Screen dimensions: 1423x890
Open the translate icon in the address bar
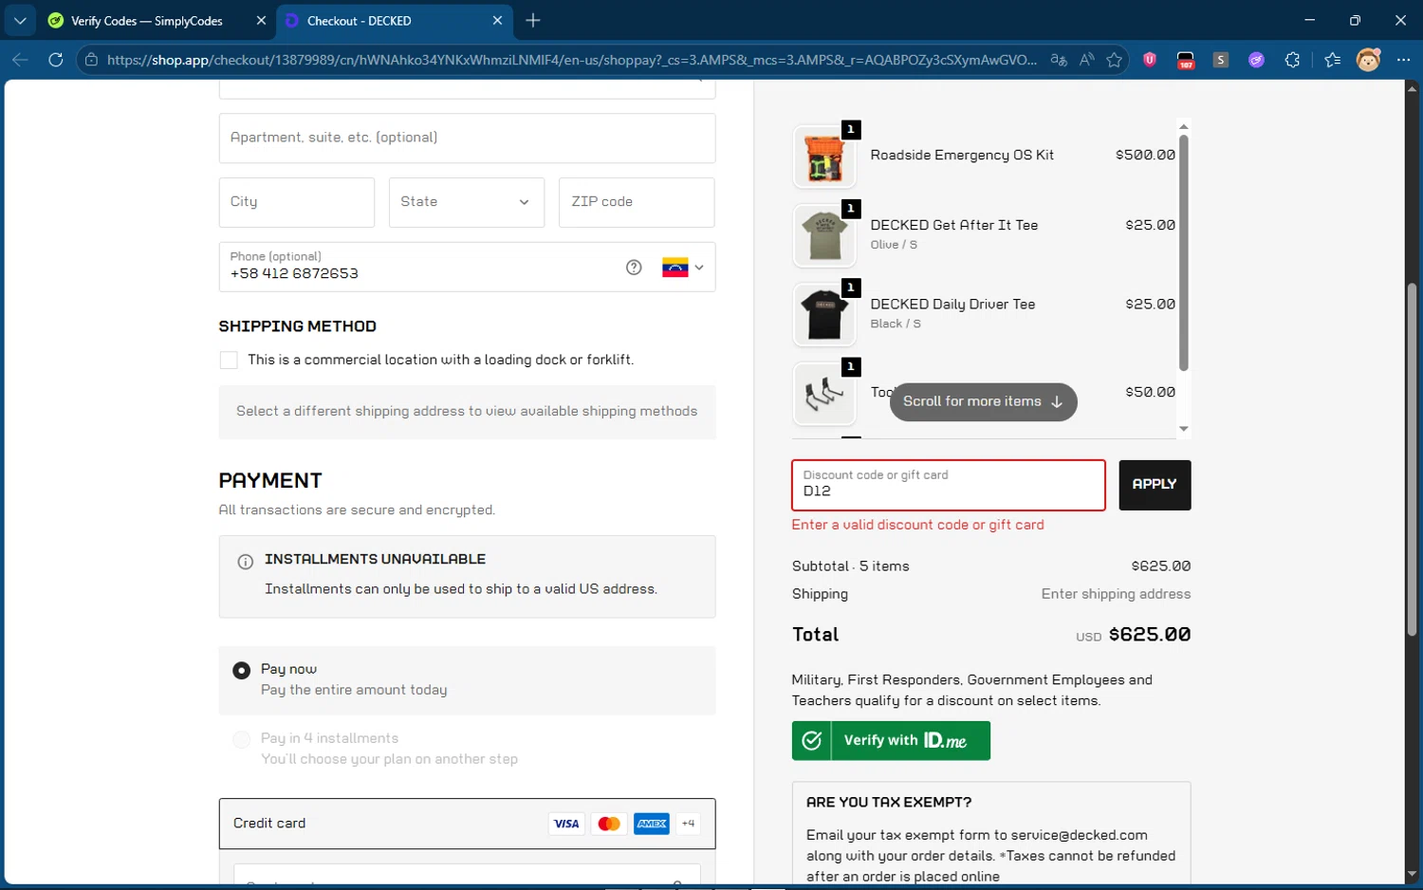(x=1059, y=60)
